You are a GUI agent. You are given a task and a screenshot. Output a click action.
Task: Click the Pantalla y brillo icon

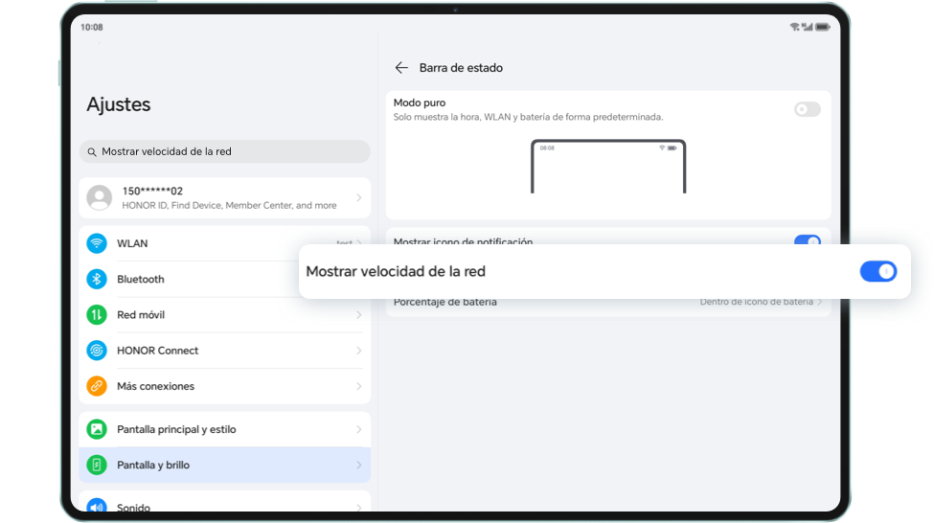[97, 465]
